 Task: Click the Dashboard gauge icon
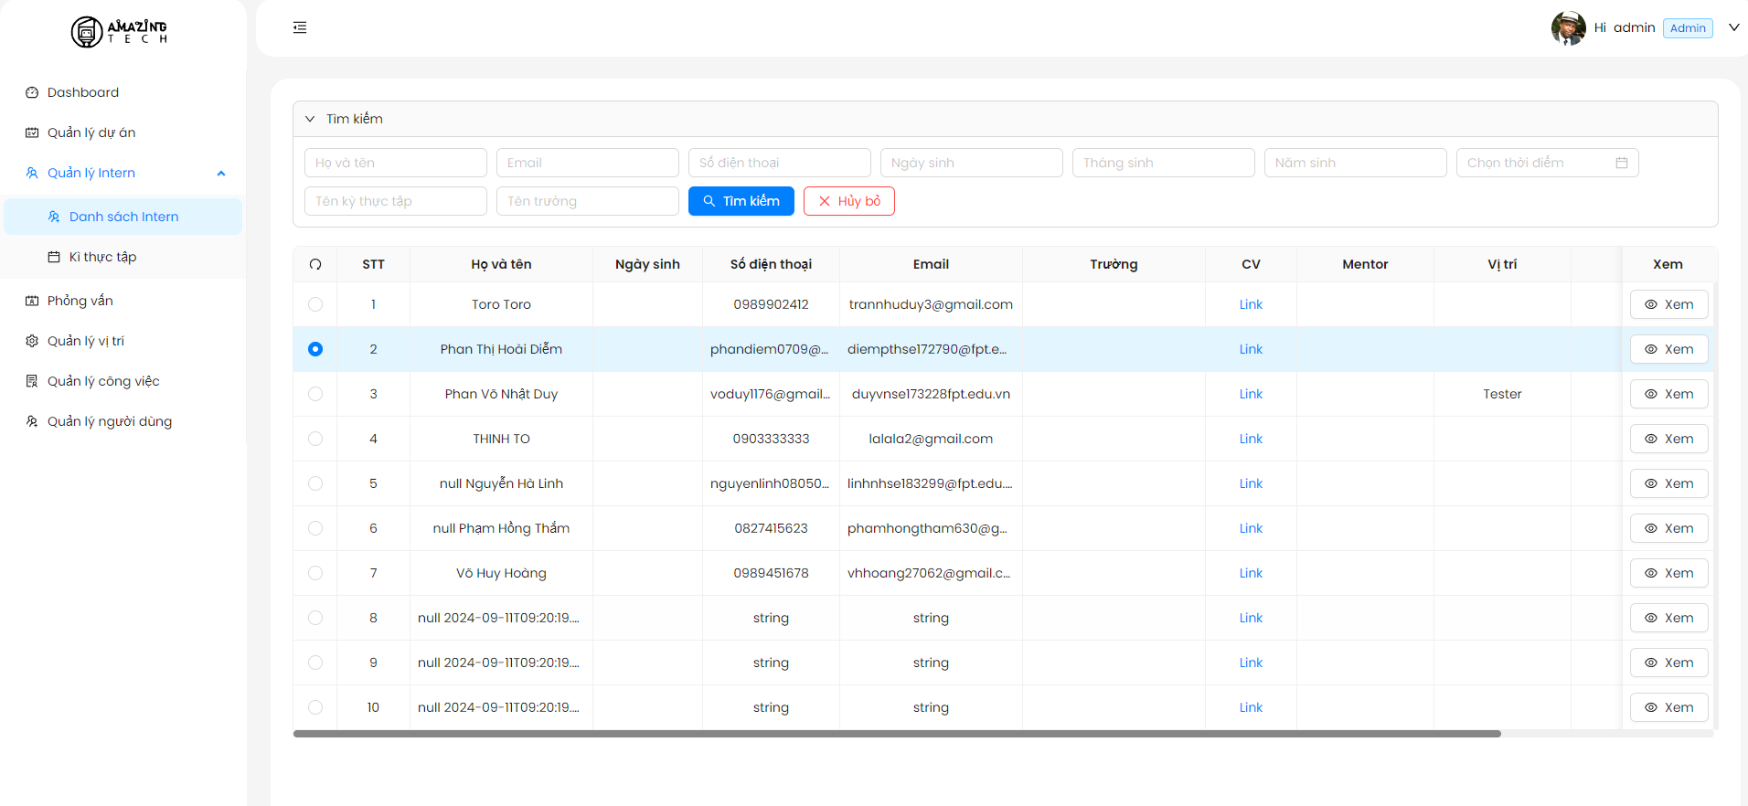(x=32, y=92)
